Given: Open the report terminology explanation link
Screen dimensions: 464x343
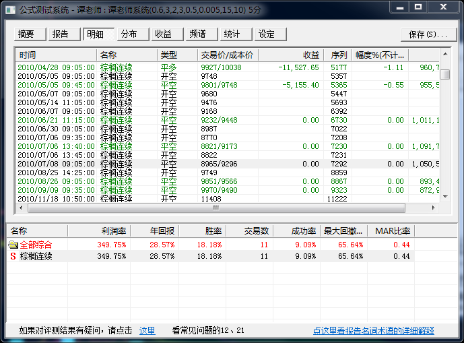Looking at the screenshot, I should click(x=373, y=331).
